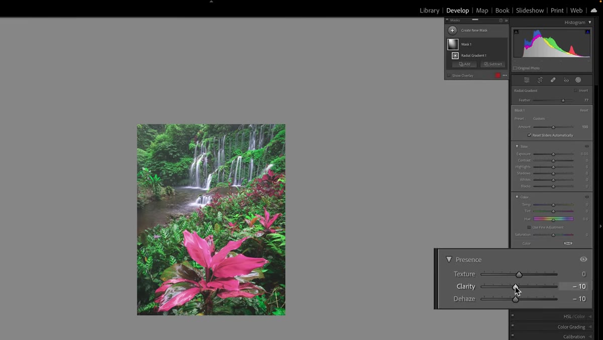
Task: Toggle the shadow clipping indicator in histogram
Action: click(516, 32)
